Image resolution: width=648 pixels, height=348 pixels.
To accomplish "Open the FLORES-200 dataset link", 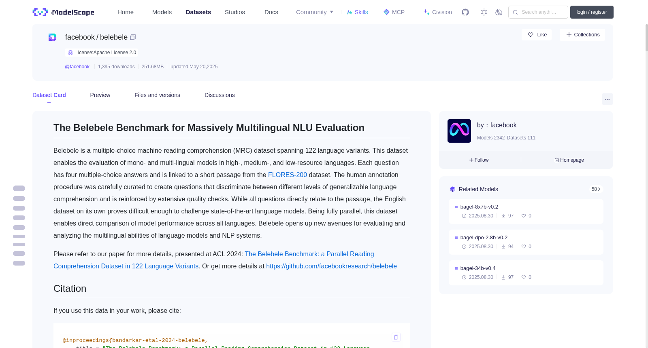I will click(x=288, y=175).
